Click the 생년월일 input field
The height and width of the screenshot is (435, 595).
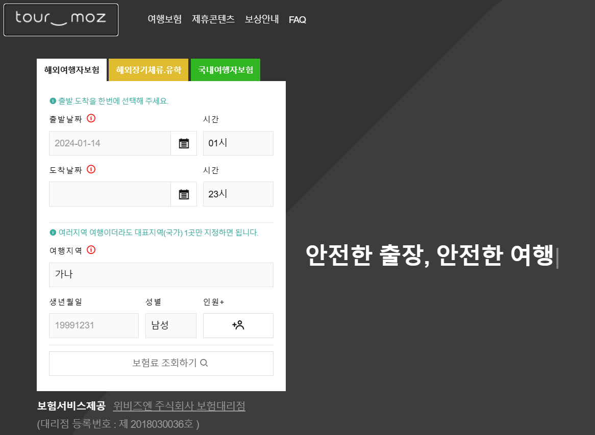pyautogui.click(x=93, y=325)
